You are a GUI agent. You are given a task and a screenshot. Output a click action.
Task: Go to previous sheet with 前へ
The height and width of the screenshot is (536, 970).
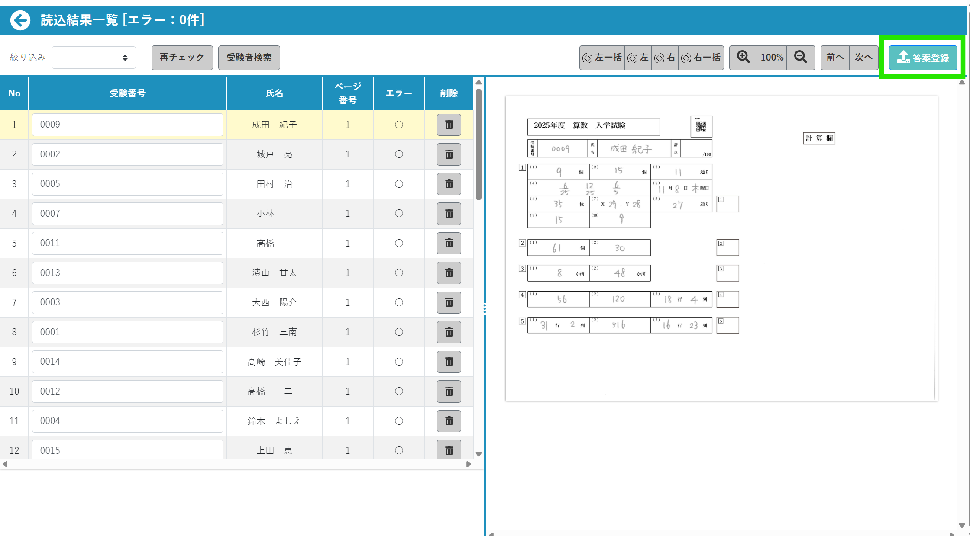pos(834,58)
